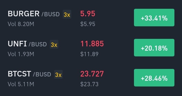
Task: Select the UNFI price 11.885
Action: pyautogui.click(x=92, y=44)
